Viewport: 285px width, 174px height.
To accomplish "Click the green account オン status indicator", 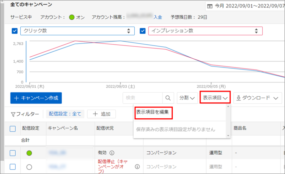I will click(72, 17).
